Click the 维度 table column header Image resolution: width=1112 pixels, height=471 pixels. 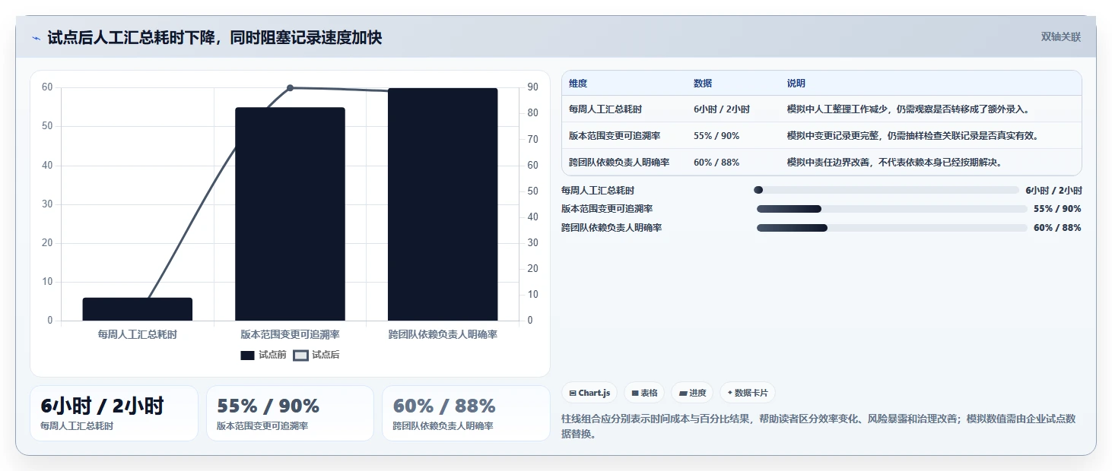(x=578, y=84)
